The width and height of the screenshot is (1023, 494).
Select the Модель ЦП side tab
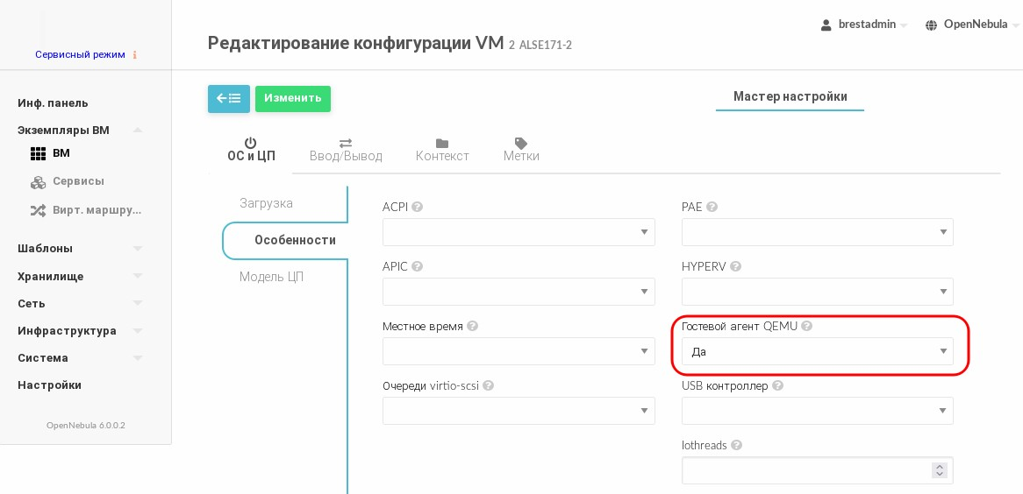pyautogui.click(x=271, y=277)
